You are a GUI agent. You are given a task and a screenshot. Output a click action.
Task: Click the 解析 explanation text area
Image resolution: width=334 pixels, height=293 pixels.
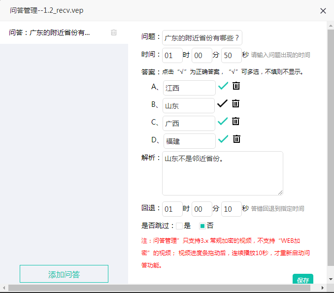[222, 173]
